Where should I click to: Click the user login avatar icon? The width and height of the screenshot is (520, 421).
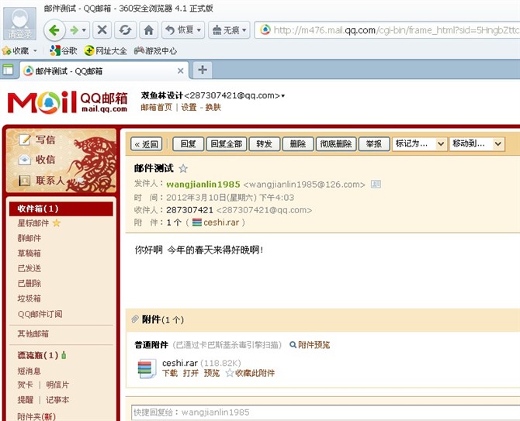(19, 23)
